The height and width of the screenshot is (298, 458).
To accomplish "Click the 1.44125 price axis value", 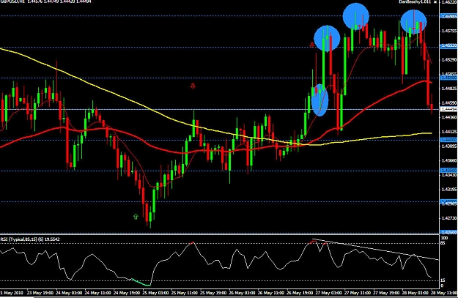I will tap(449, 132).
